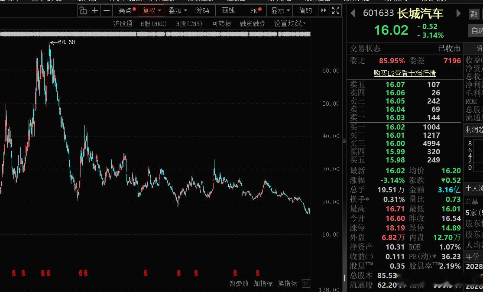This screenshot has width=483, height=292.
Task: Click stock code 601633
Action: pos(378,13)
